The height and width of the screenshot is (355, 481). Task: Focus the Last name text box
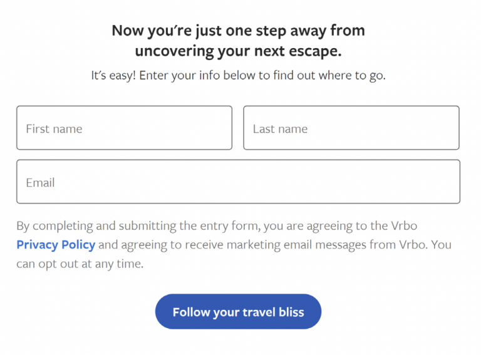tap(351, 128)
